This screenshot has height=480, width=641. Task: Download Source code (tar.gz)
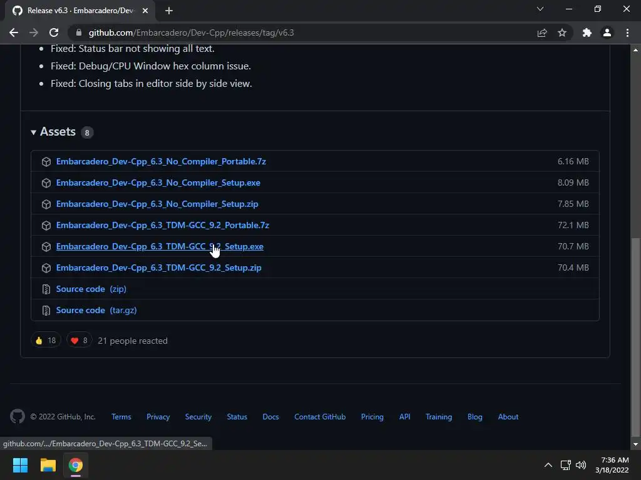pyautogui.click(x=96, y=310)
